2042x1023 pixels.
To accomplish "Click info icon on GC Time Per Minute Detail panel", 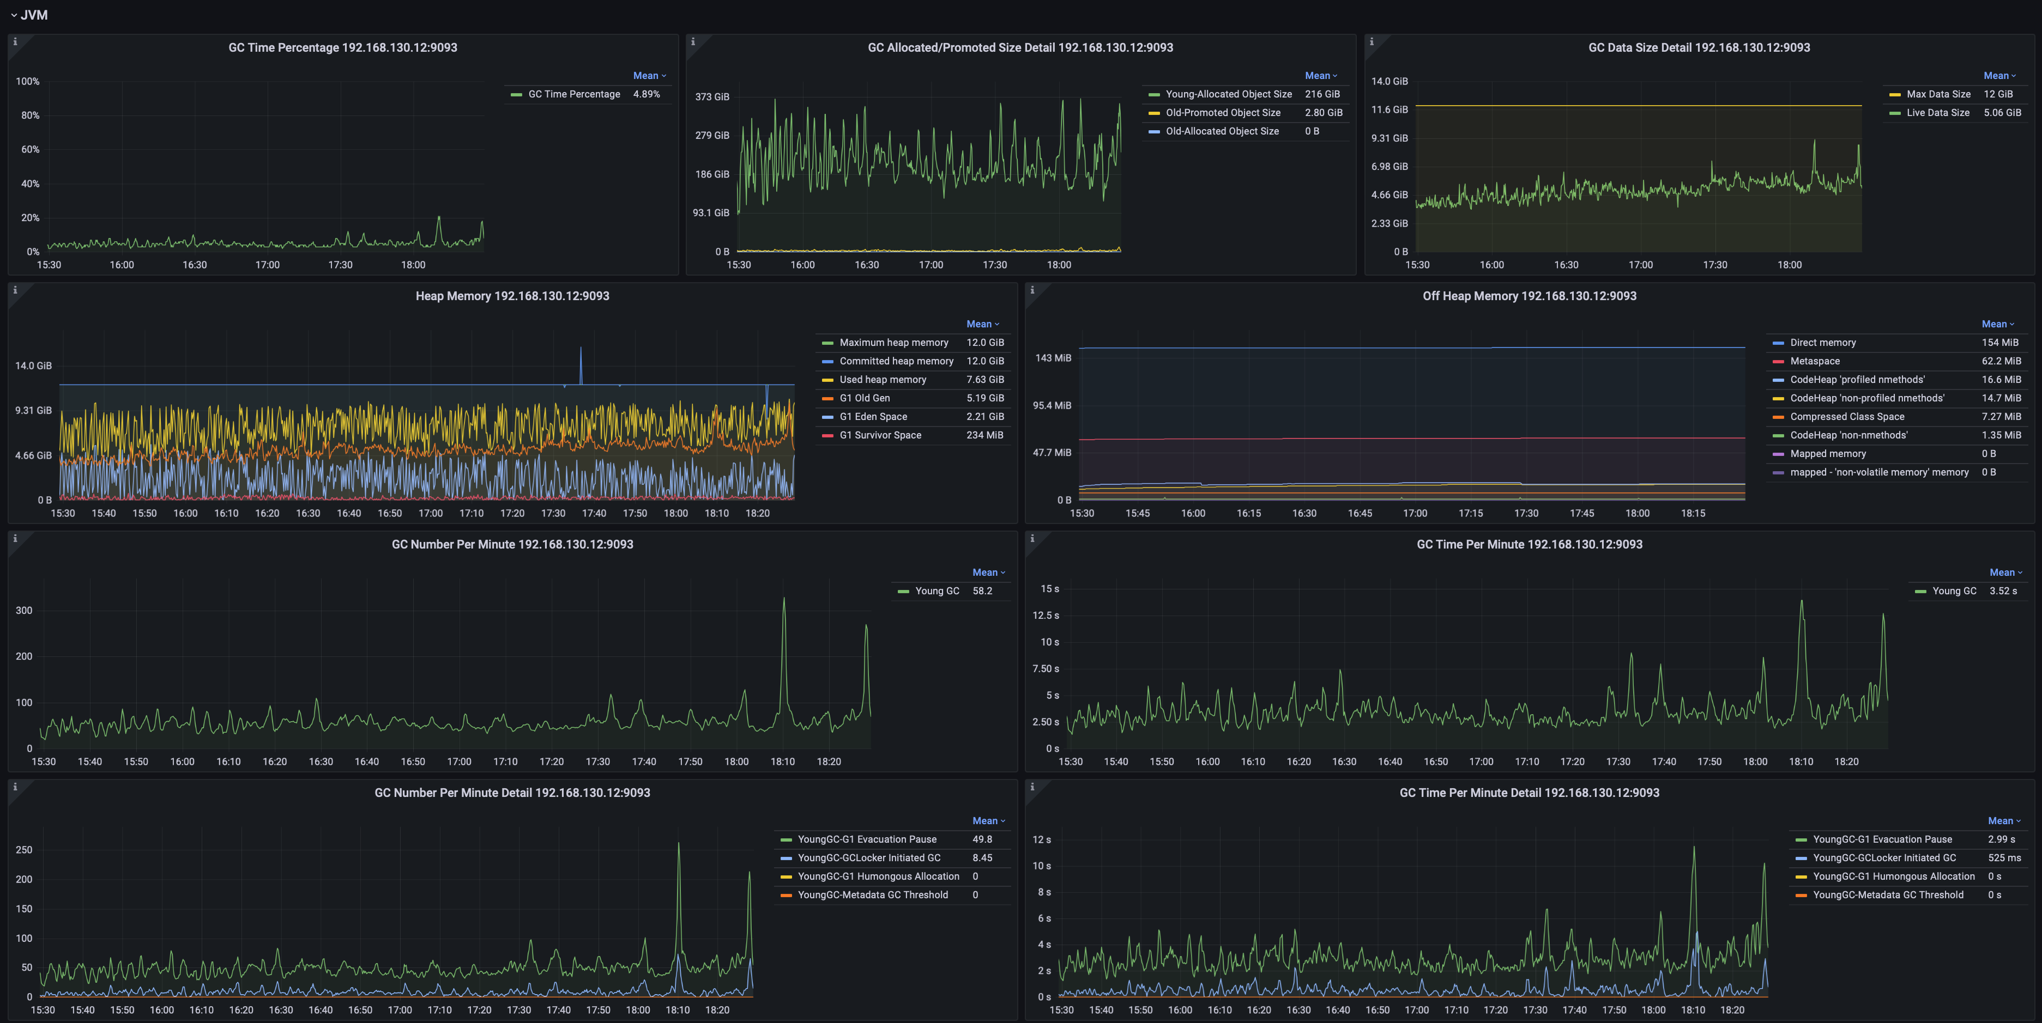I will pos(1032,787).
